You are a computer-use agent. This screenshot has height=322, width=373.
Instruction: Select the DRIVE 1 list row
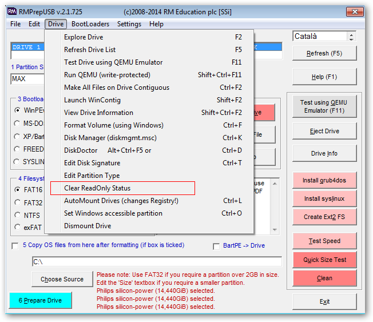[27, 47]
